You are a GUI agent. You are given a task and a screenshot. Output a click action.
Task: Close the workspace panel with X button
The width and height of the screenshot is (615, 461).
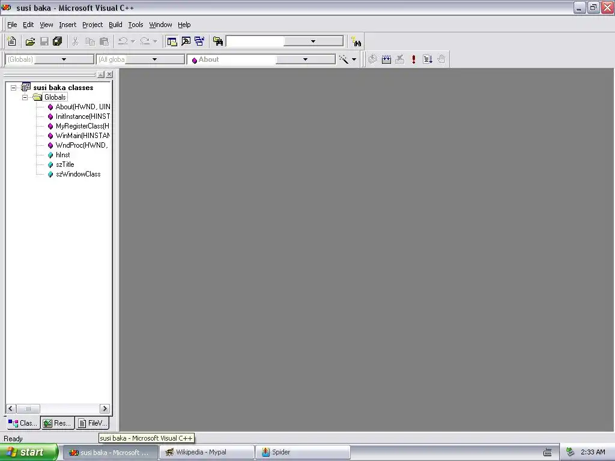click(x=109, y=74)
